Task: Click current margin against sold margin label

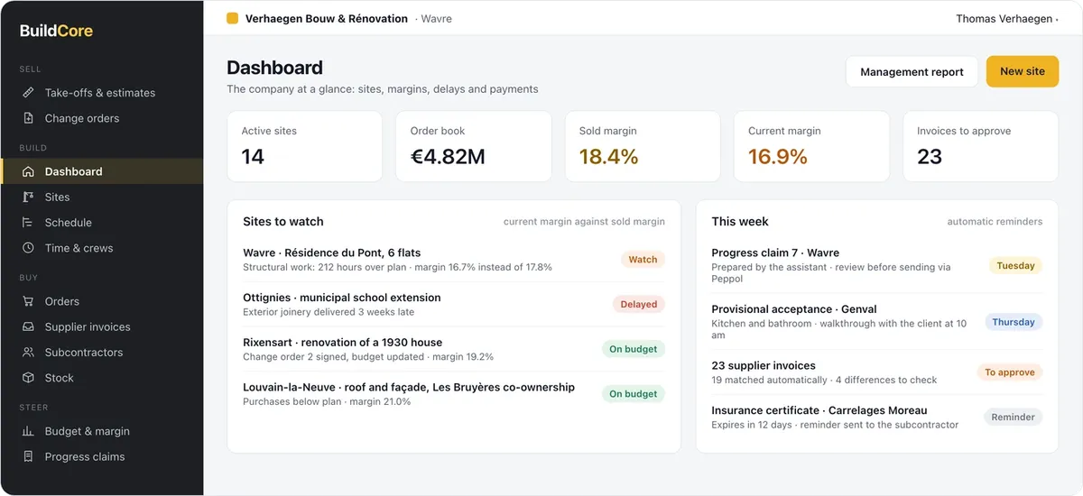Action: click(584, 222)
